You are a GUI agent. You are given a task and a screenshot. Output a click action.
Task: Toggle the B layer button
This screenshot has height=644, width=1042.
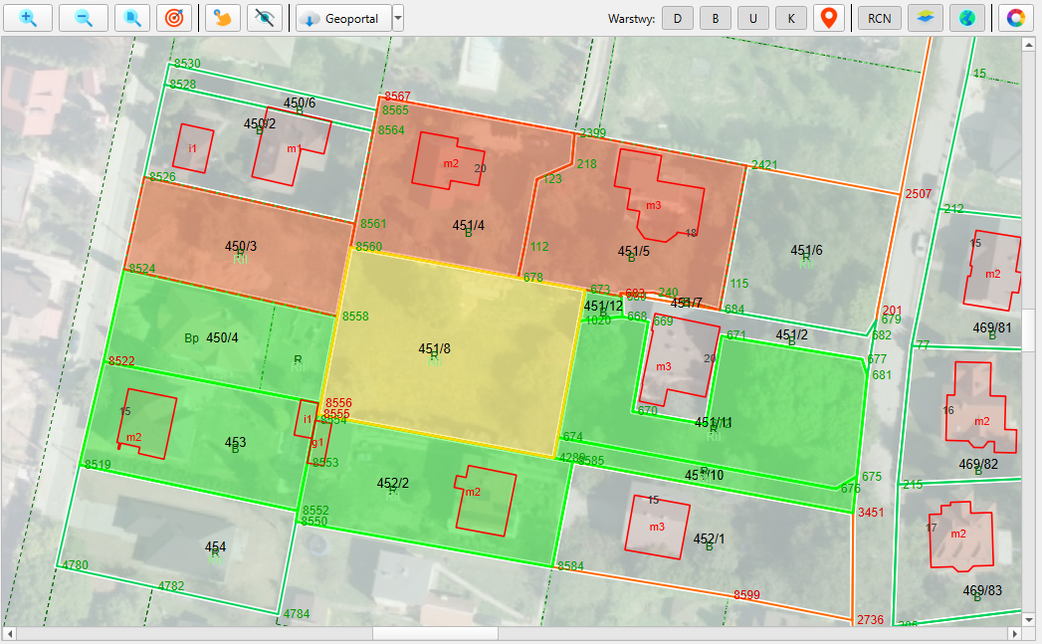tap(716, 19)
